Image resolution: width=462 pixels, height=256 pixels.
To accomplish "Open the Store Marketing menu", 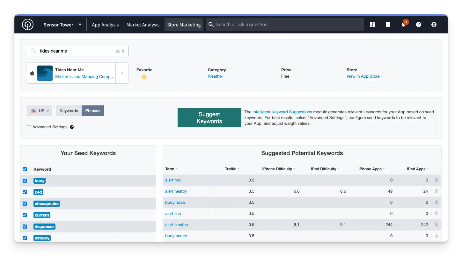I will point(184,25).
